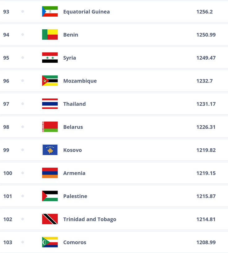Open the Mozambique team name link
Viewport: 228px width, 253px height.
(x=80, y=81)
